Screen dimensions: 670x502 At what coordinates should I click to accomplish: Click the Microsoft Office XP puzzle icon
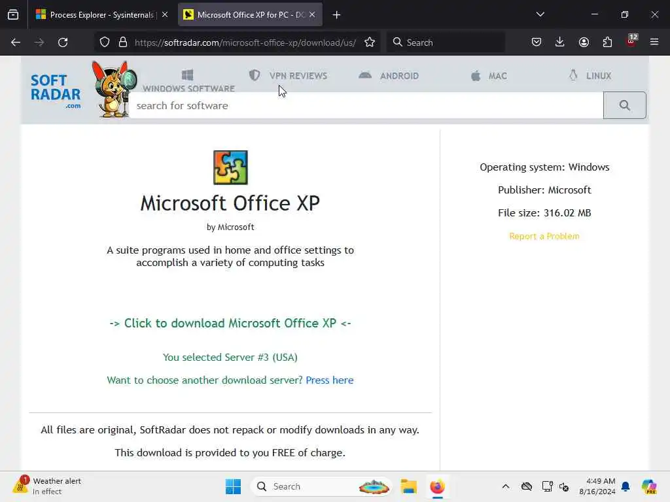coord(230,167)
